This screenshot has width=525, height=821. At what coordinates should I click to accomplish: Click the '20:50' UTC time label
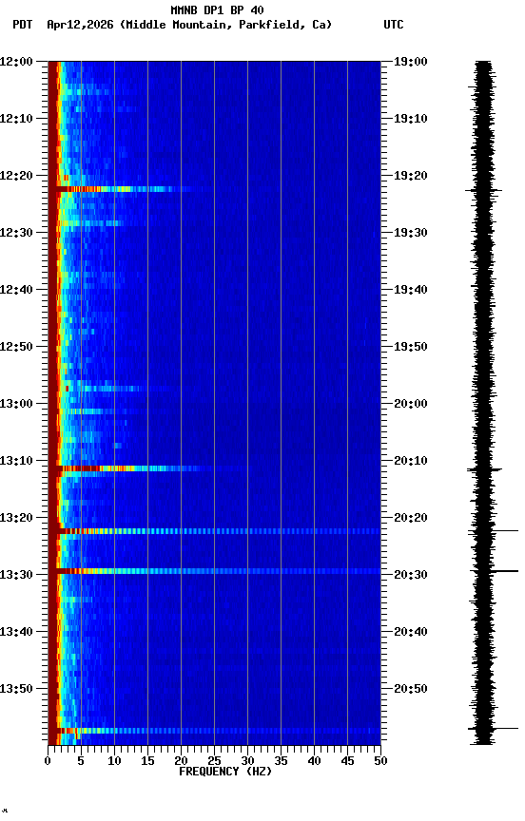pos(411,690)
